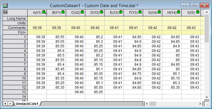212x109 pixels.
Task: Click cell 84.75 in column F(Y3)
Action: [133, 74]
